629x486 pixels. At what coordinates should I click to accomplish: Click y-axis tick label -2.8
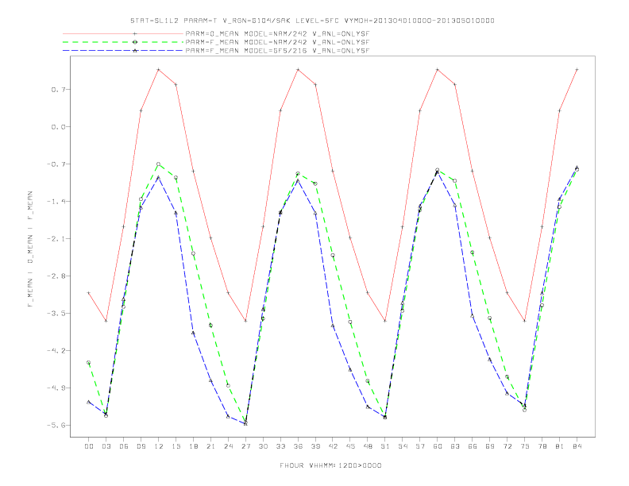click(56, 276)
